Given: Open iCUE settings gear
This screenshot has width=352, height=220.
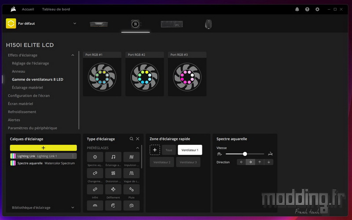Looking at the screenshot, I should (317, 9).
